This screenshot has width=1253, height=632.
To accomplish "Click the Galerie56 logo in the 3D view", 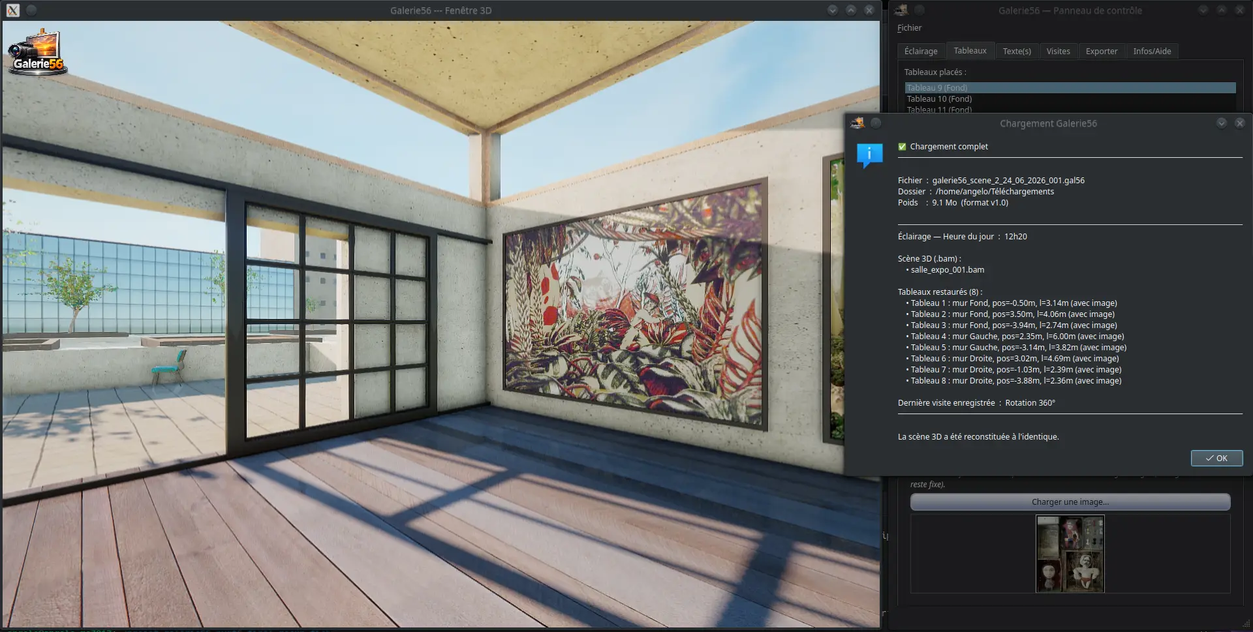I will 37,52.
